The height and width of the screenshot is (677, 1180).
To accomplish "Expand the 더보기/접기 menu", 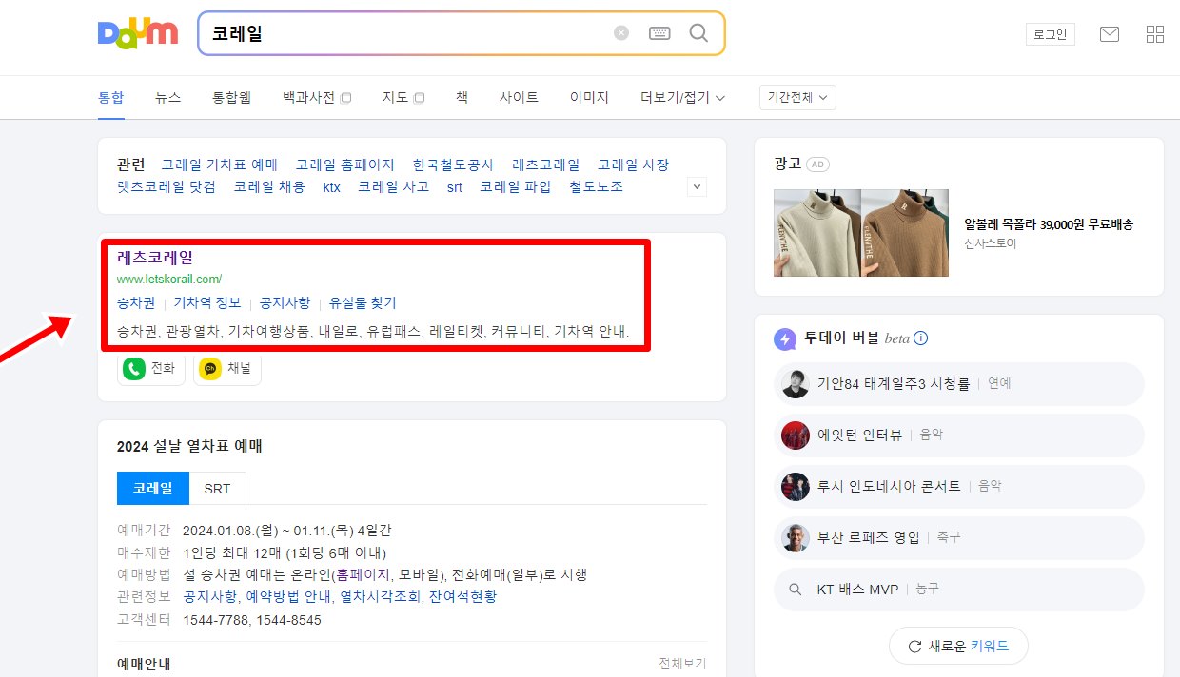I will click(x=682, y=98).
